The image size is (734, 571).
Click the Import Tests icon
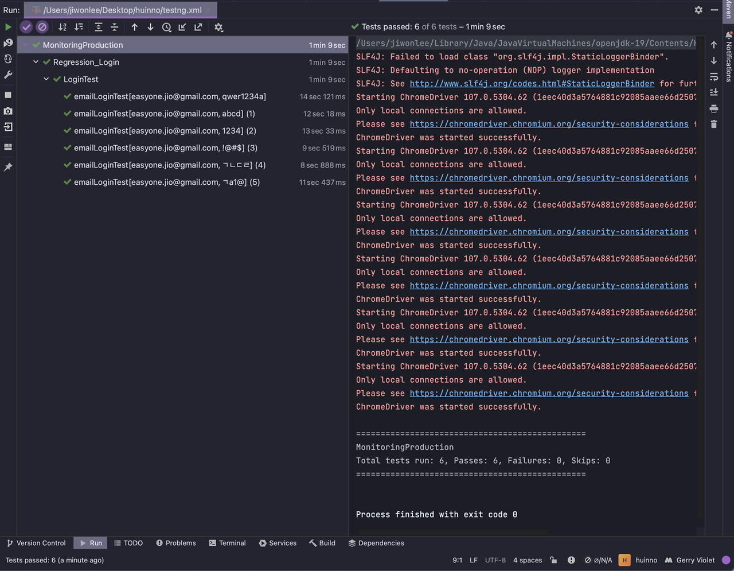click(182, 27)
